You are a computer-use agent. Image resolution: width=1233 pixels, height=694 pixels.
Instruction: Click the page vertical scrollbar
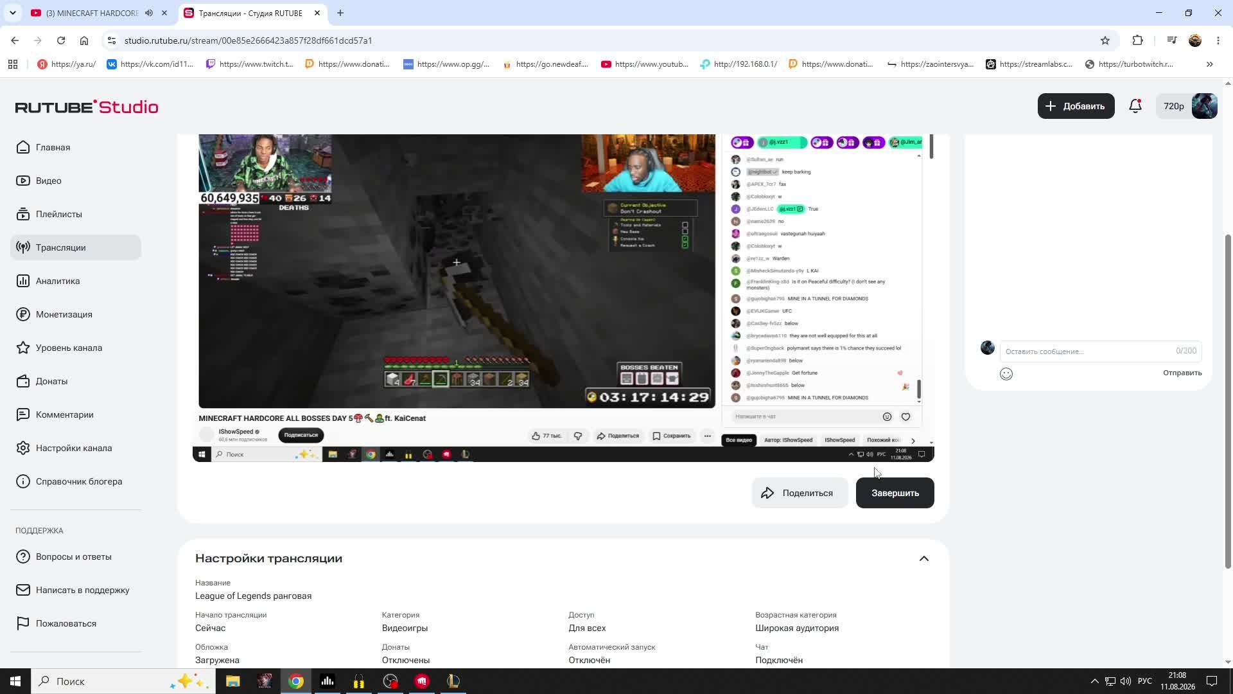pos(1228,401)
